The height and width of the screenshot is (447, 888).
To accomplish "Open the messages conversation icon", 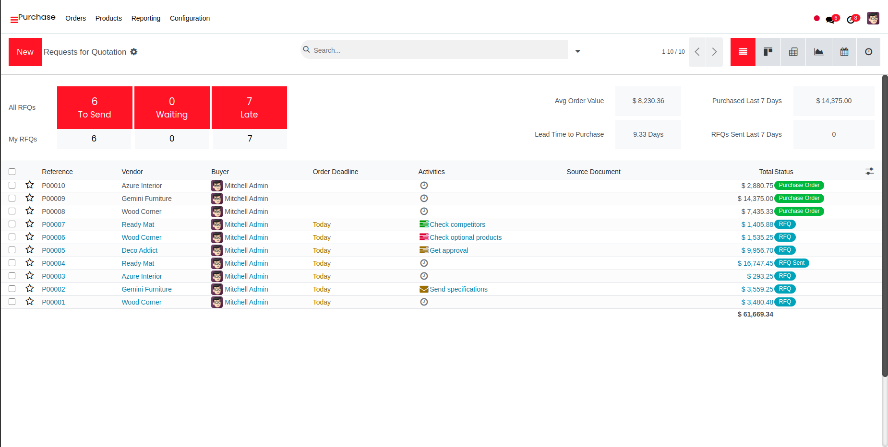I will [830, 19].
